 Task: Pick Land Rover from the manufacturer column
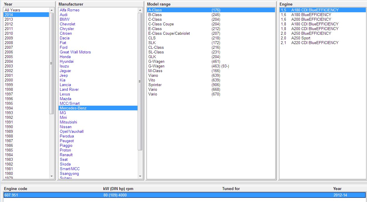pyautogui.click(x=69, y=89)
